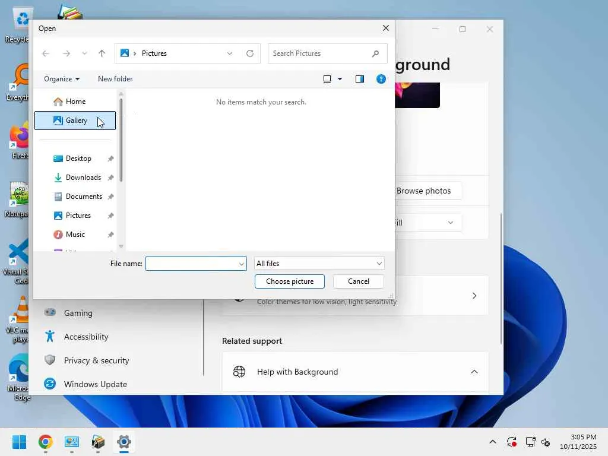
Task: Open Pictures in the navigation pane
Action: 75,216
